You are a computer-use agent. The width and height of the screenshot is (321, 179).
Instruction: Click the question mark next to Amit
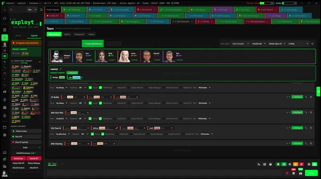pyautogui.click(x=172, y=128)
